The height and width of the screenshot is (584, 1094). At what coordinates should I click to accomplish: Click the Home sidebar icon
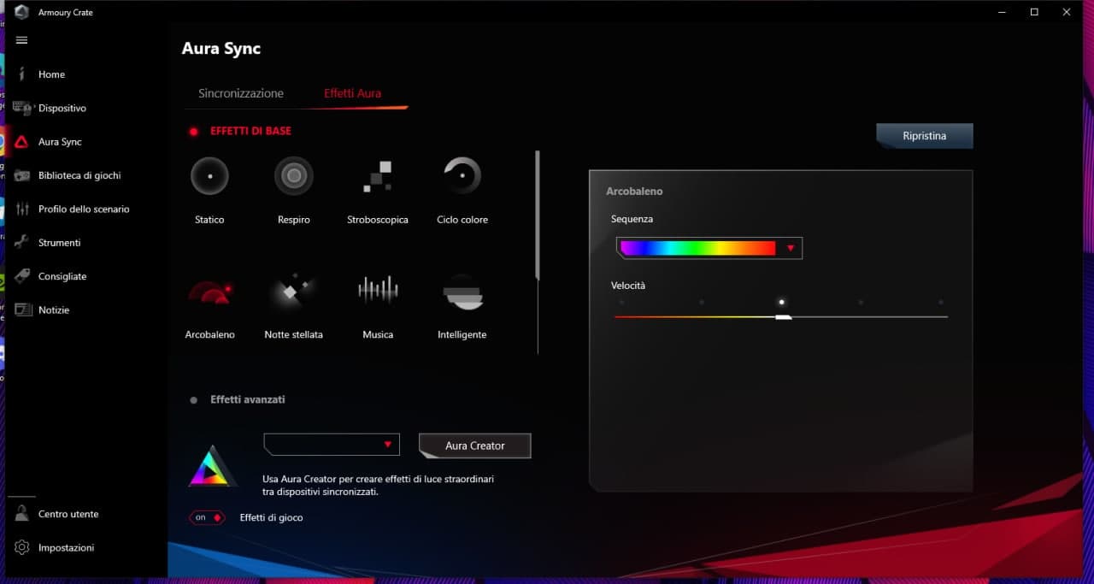tap(21, 74)
